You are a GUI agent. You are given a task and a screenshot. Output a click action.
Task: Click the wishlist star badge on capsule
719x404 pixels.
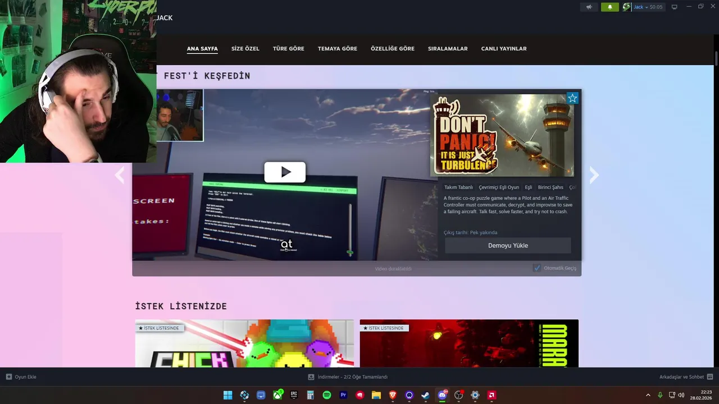pyautogui.click(x=572, y=98)
